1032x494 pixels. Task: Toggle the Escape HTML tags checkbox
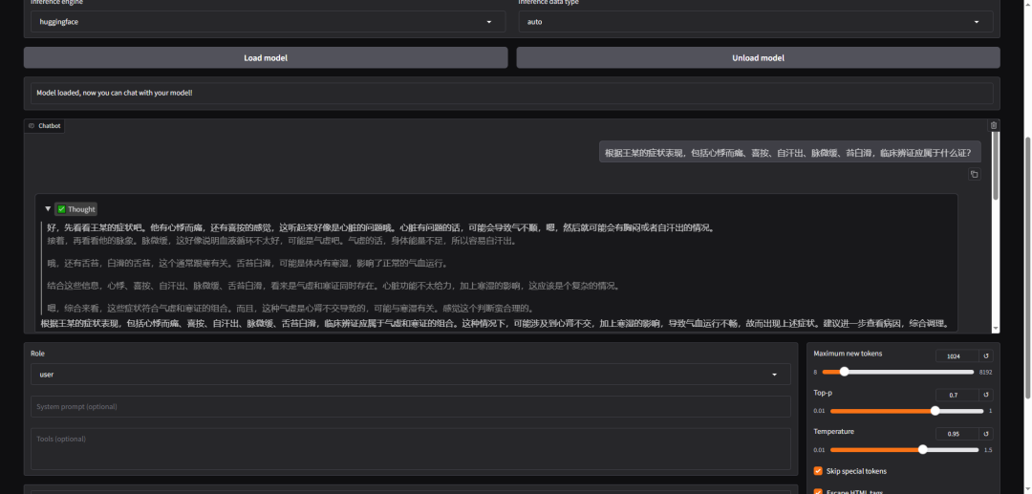[x=818, y=491]
